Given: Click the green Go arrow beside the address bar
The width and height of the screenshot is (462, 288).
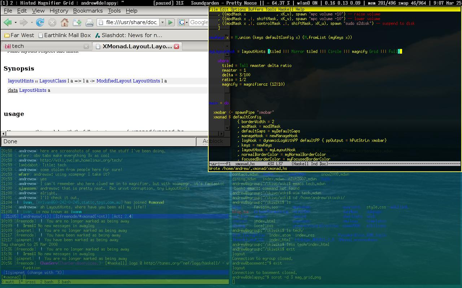Looking at the screenshot, I should [x=170, y=22].
